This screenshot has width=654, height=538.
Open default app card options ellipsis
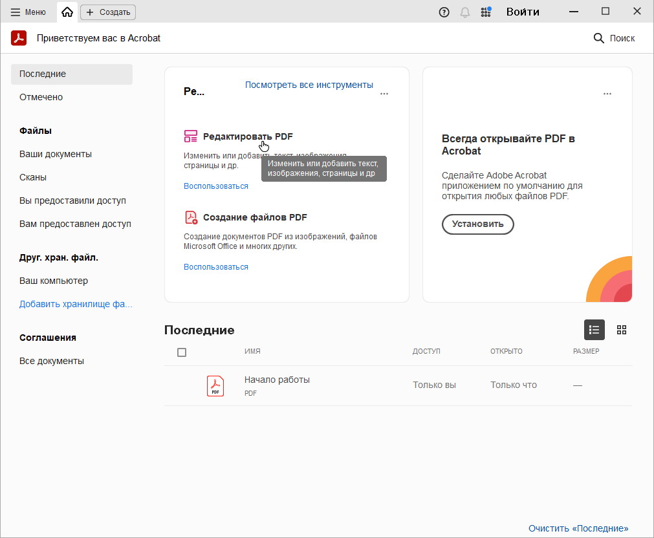pyautogui.click(x=607, y=94)
